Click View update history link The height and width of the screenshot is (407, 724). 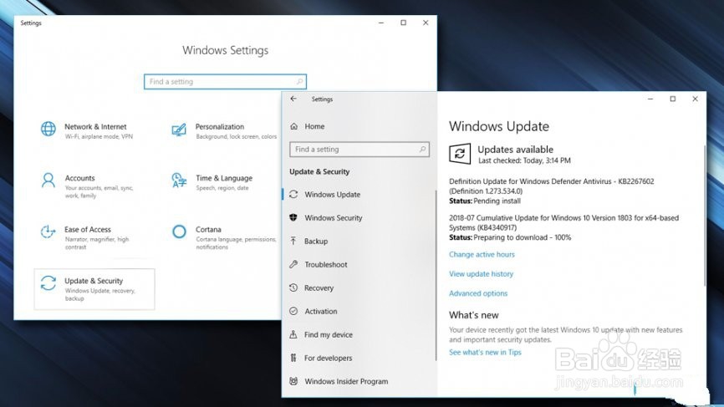coord(481,273)
